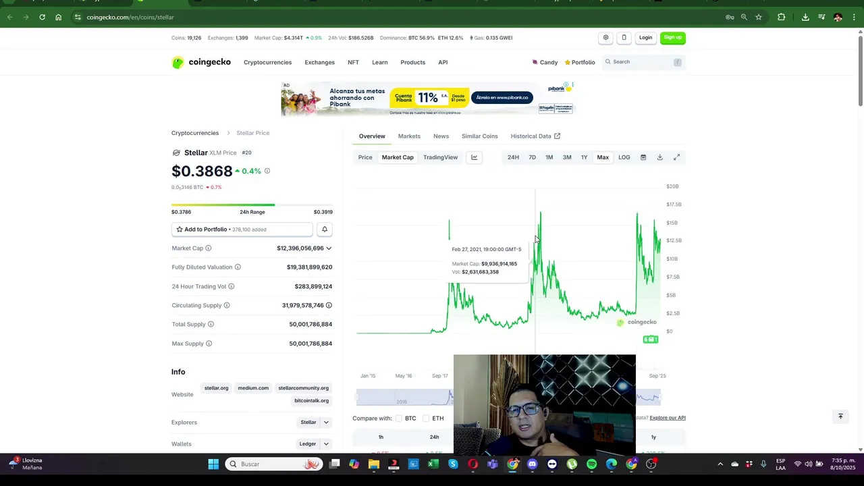Open the Cryptocurrencies nav menu

(x=268, y=62)
